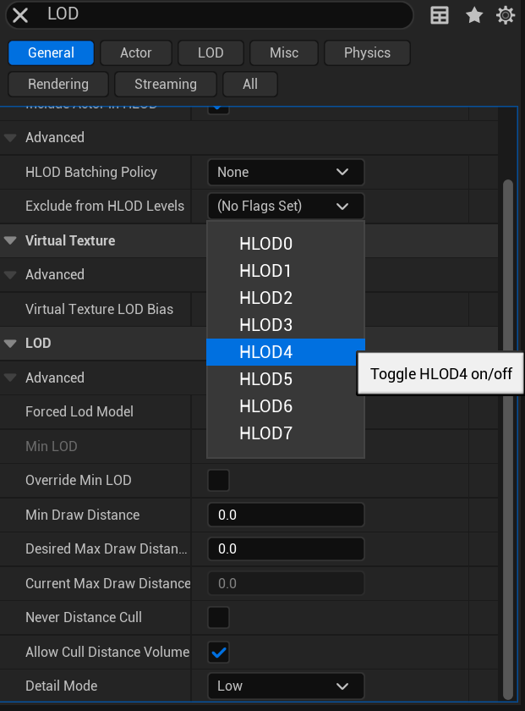Viewport: 525px width, 711px height.
Task: Click the Min Draw Distance field
Action: [285, 515]
